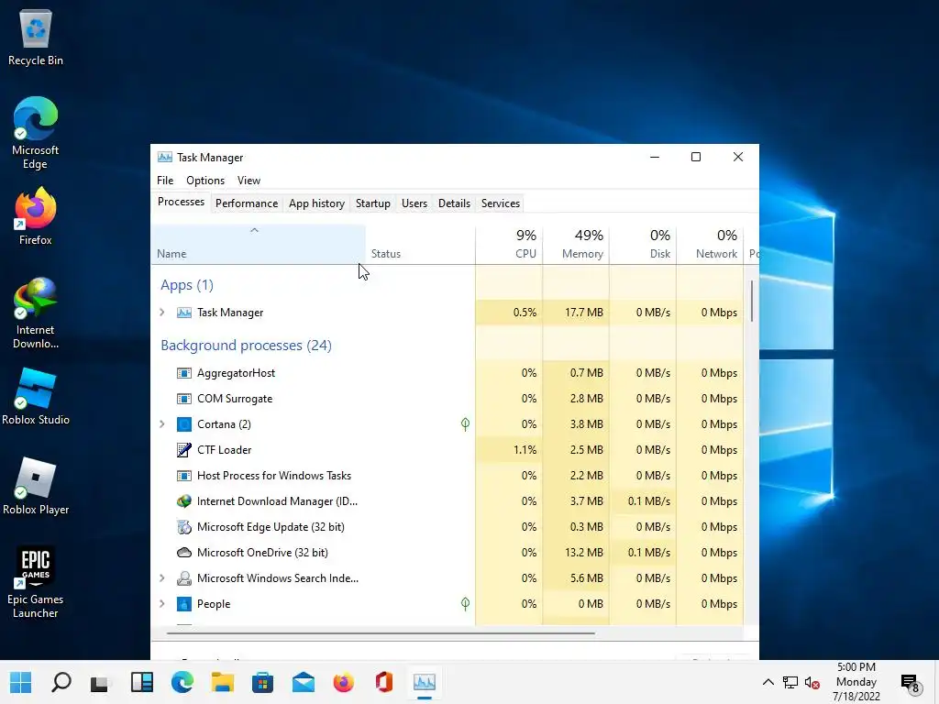Open the Options menu
Viewport: 939px width, 704px height.
click(205, 181)
